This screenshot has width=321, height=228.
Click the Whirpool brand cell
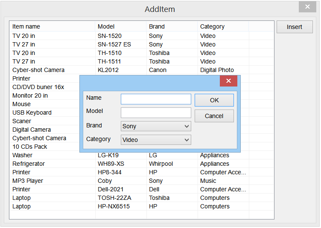click(x=160, y=164)
